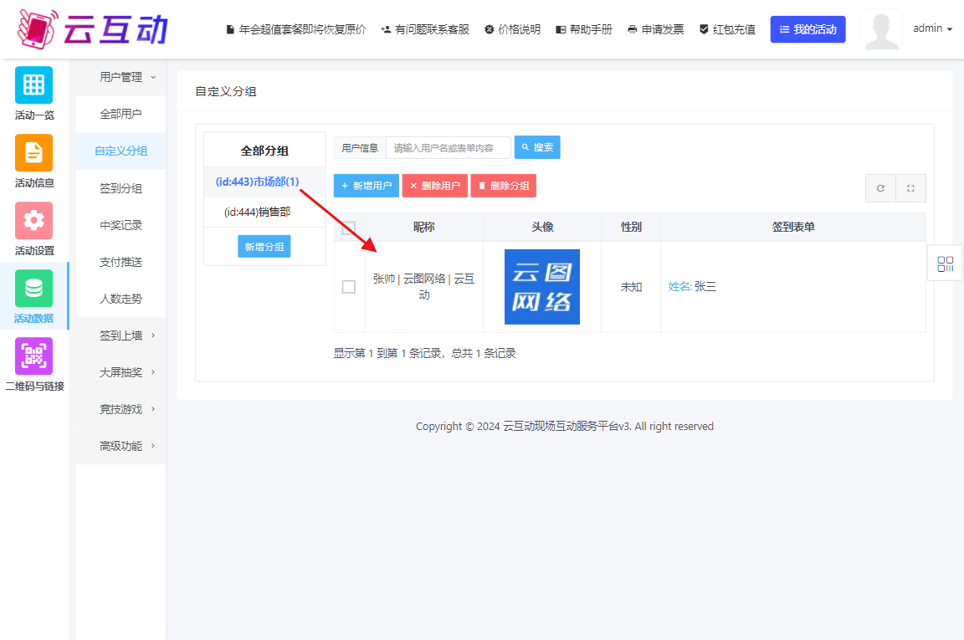Click the floating QR code icon
This screenshot has width=964, height=640.
coord(946,264)
